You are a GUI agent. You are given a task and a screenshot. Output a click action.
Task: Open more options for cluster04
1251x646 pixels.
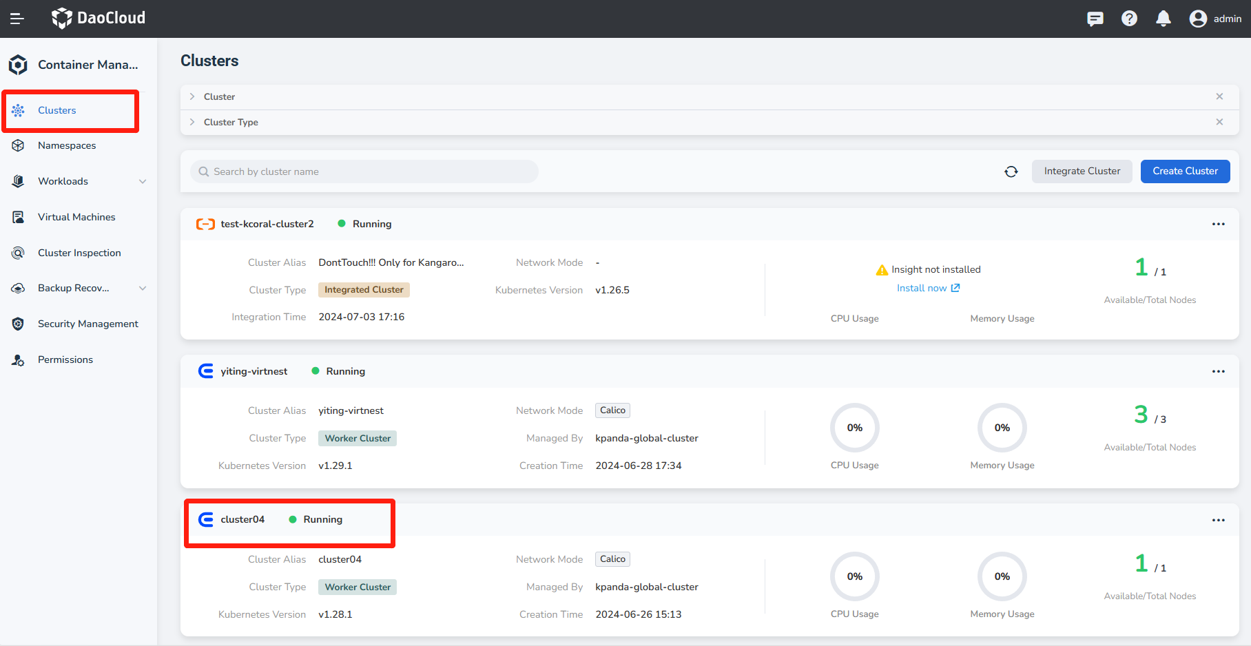[x=1218, y=521]
